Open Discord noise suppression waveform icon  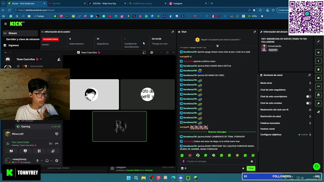(51, 144)
